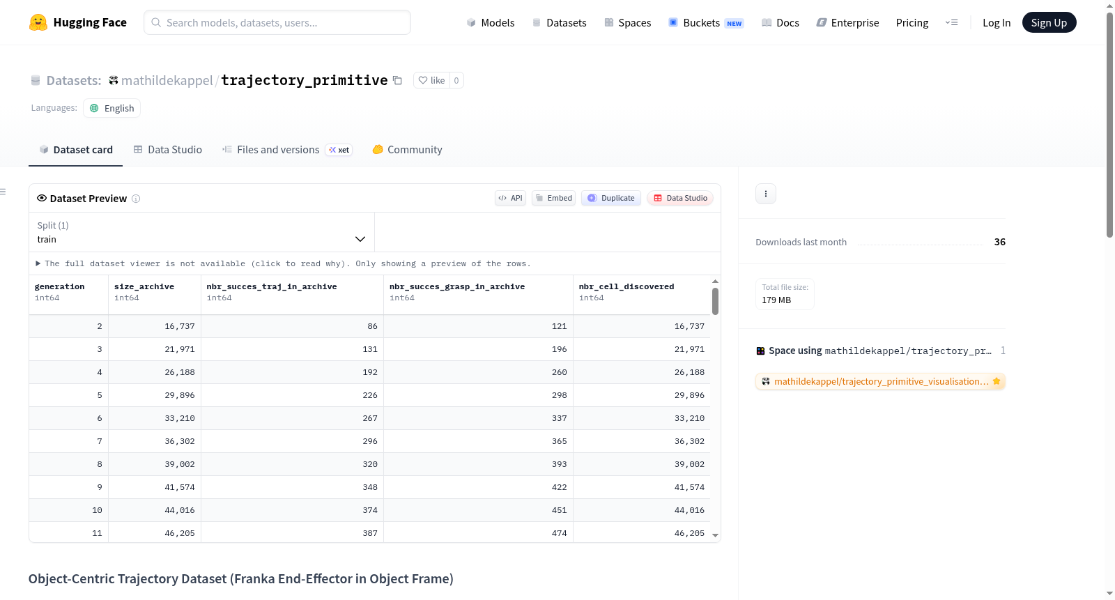Screen dimensions: 1115x600
Task: Click the Embed button
Action: point(553,198)
